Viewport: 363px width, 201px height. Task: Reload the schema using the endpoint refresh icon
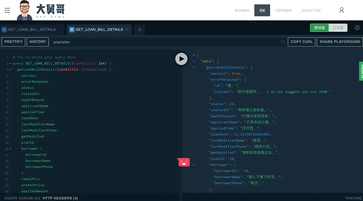click(x=282, y=42)
